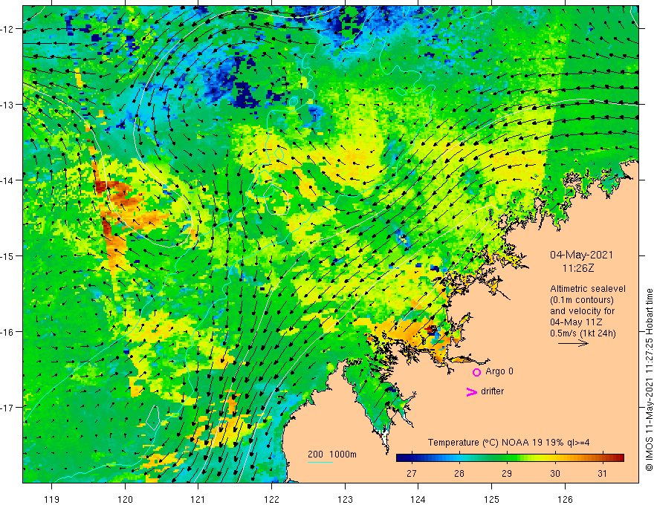654x505 pixels.
Task: Click the '200 1000m' depth legend text
Action: click(x=332, y=454)
